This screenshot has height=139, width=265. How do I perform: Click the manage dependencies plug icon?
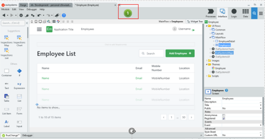point(27,15)
